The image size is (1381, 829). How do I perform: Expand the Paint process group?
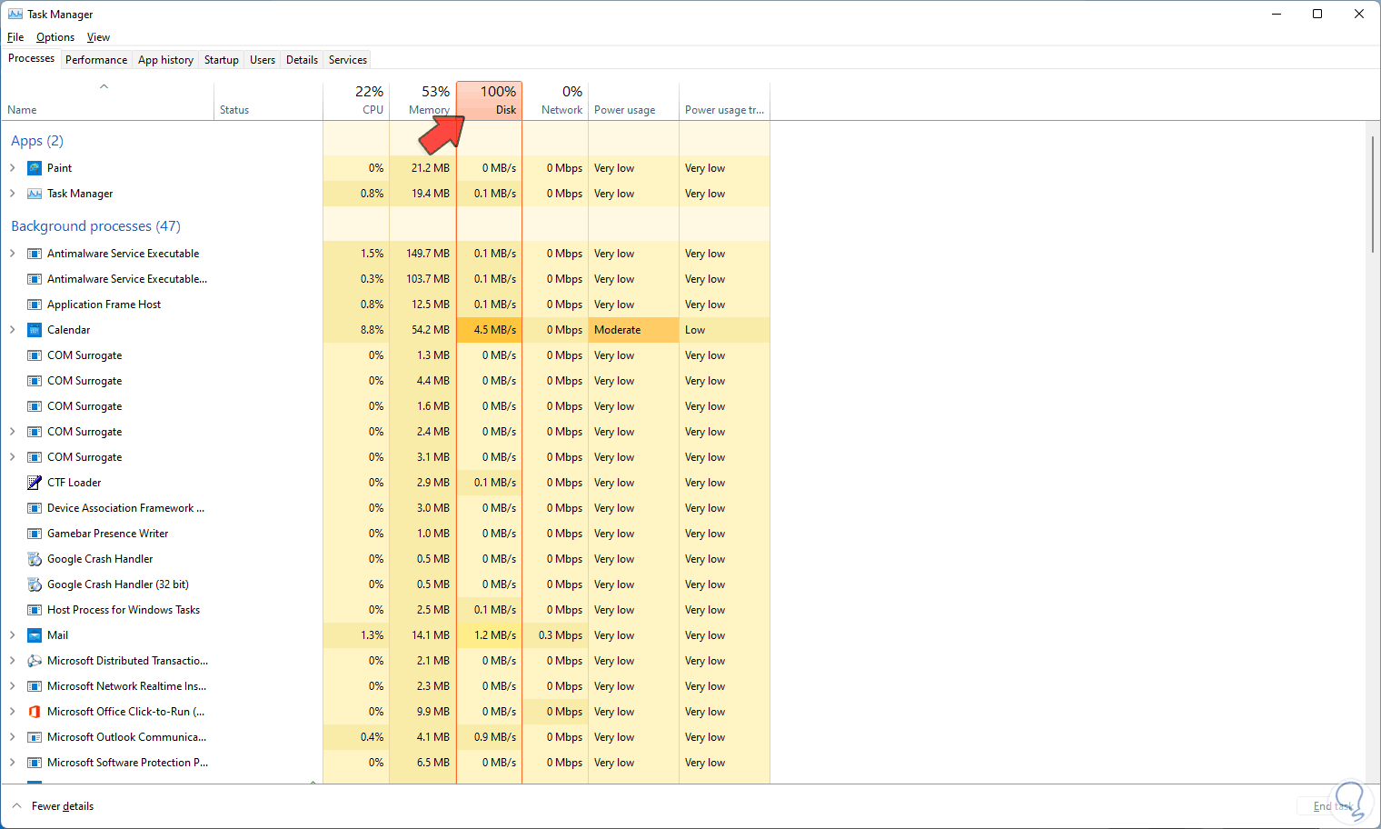coord(12,168)
